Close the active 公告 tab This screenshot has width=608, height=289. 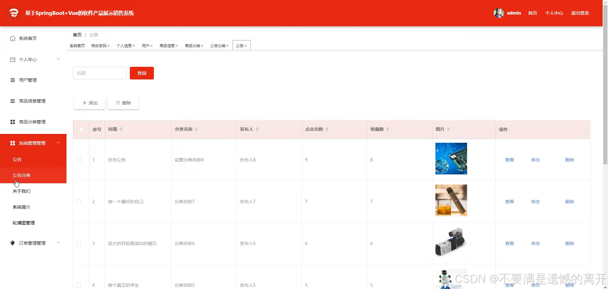[245, 46]
